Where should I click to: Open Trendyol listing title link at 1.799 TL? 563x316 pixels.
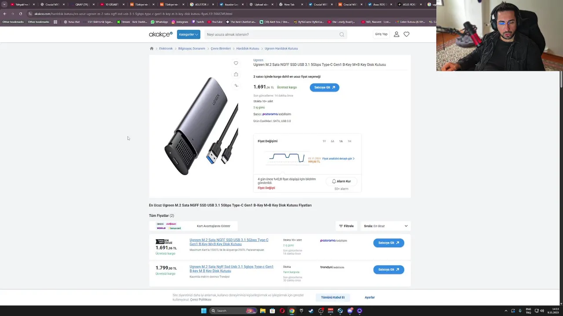point(231,269)
